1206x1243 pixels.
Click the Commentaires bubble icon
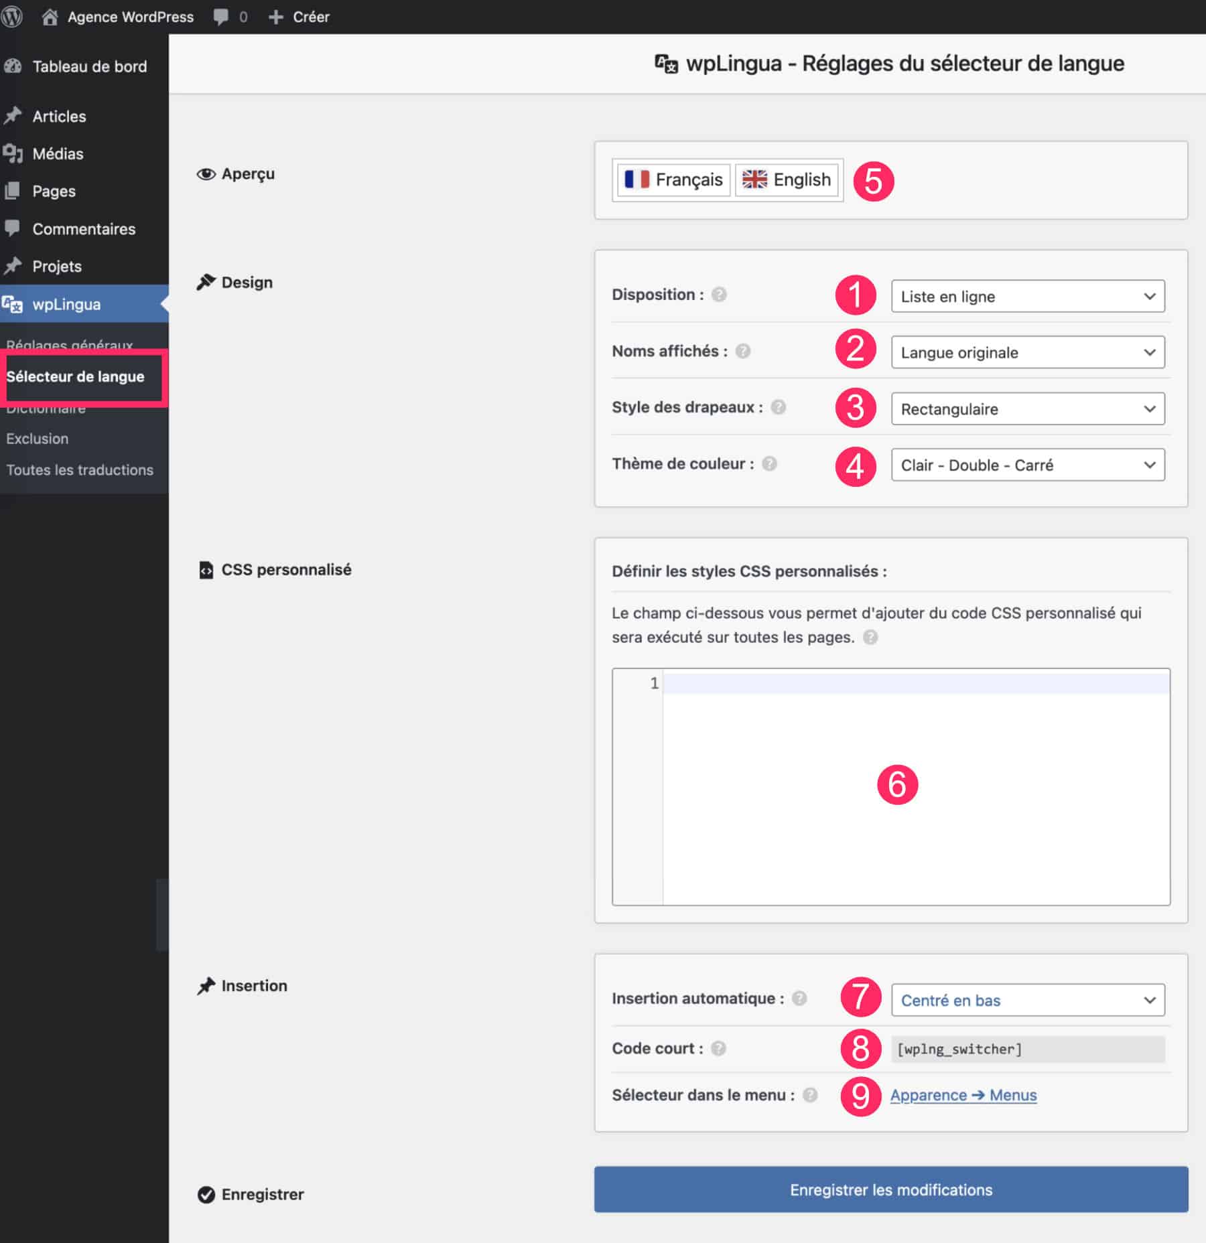click(x=12, y=228)
